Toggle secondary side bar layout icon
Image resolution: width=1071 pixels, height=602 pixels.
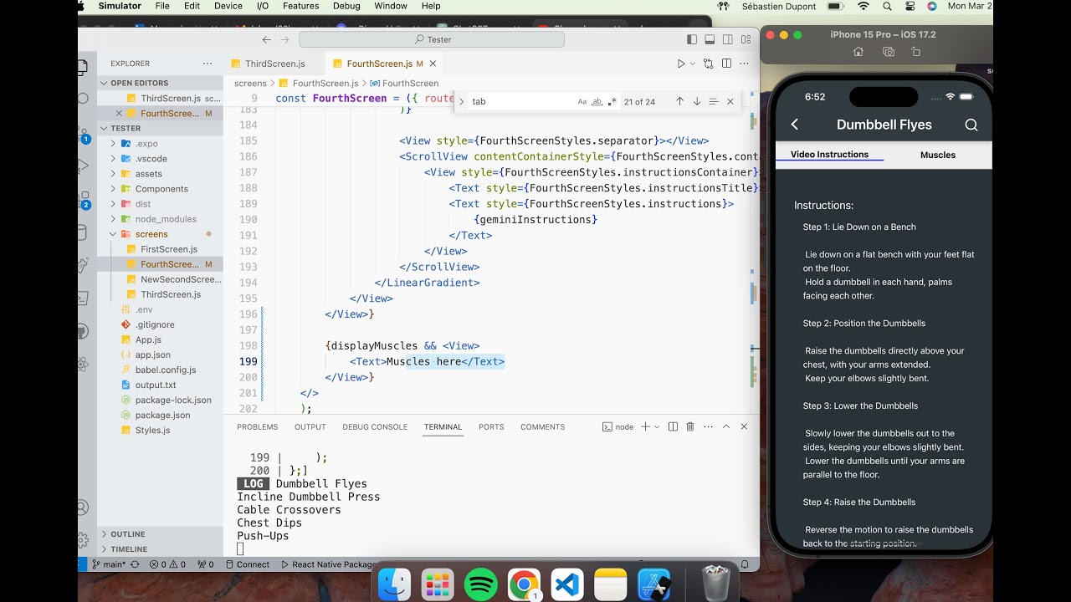click(x=727, y=39)
